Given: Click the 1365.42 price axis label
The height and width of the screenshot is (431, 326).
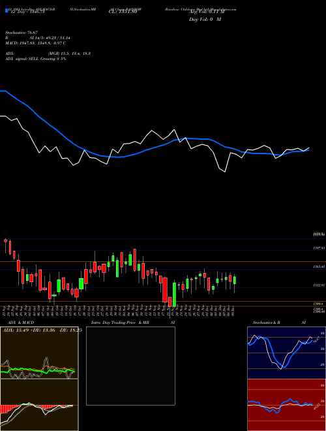Looking at the screenshot, I should 319,266.
